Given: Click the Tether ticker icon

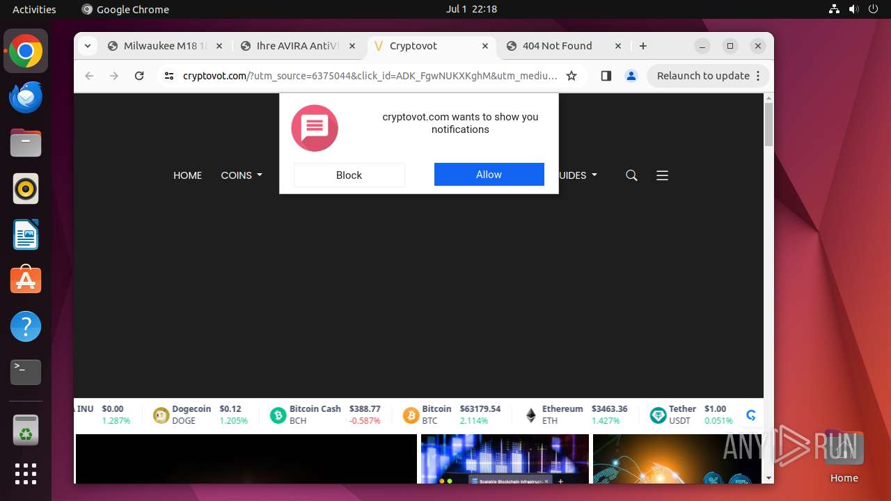Looking at the screenshot, I should [x=658, y=415].
